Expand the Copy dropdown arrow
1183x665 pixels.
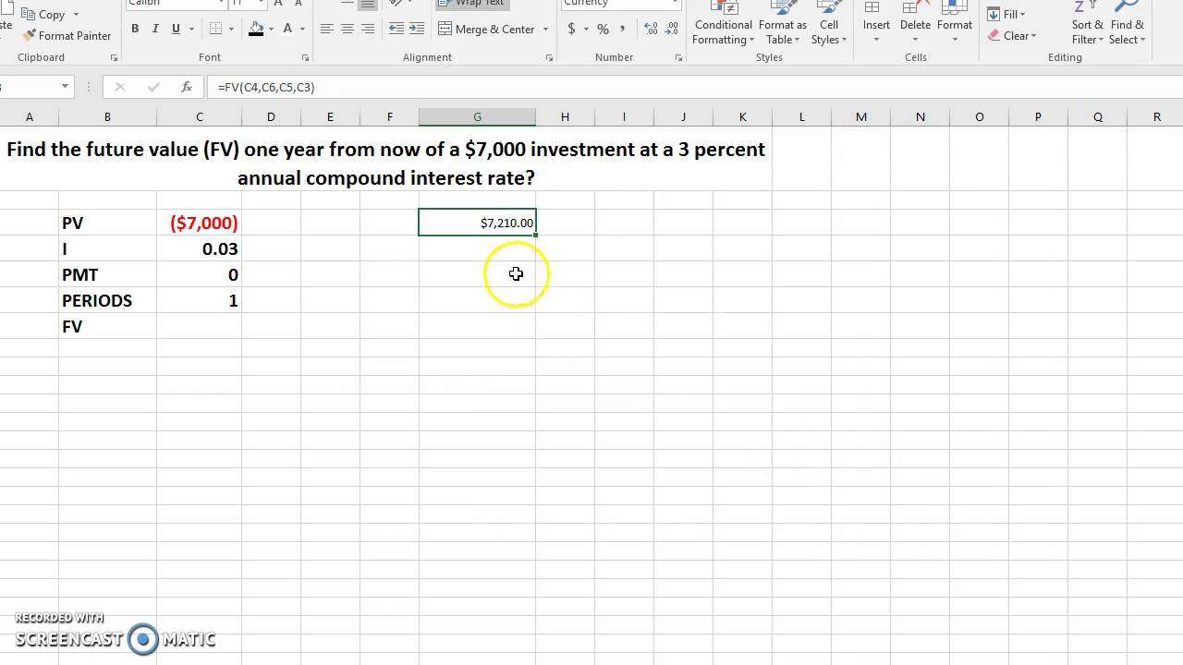76,15
